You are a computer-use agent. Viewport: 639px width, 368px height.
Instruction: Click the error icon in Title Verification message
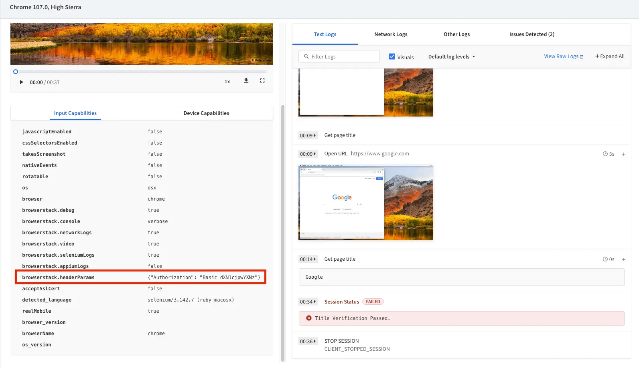pyautogui.click(x=309, y=318)
